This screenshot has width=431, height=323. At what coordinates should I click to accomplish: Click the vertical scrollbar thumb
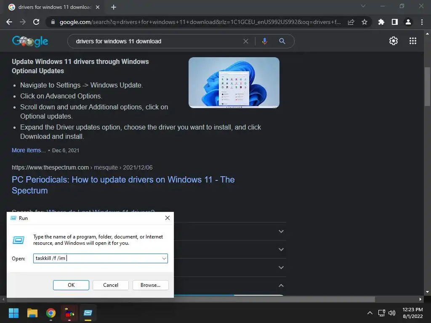point(427,87)
